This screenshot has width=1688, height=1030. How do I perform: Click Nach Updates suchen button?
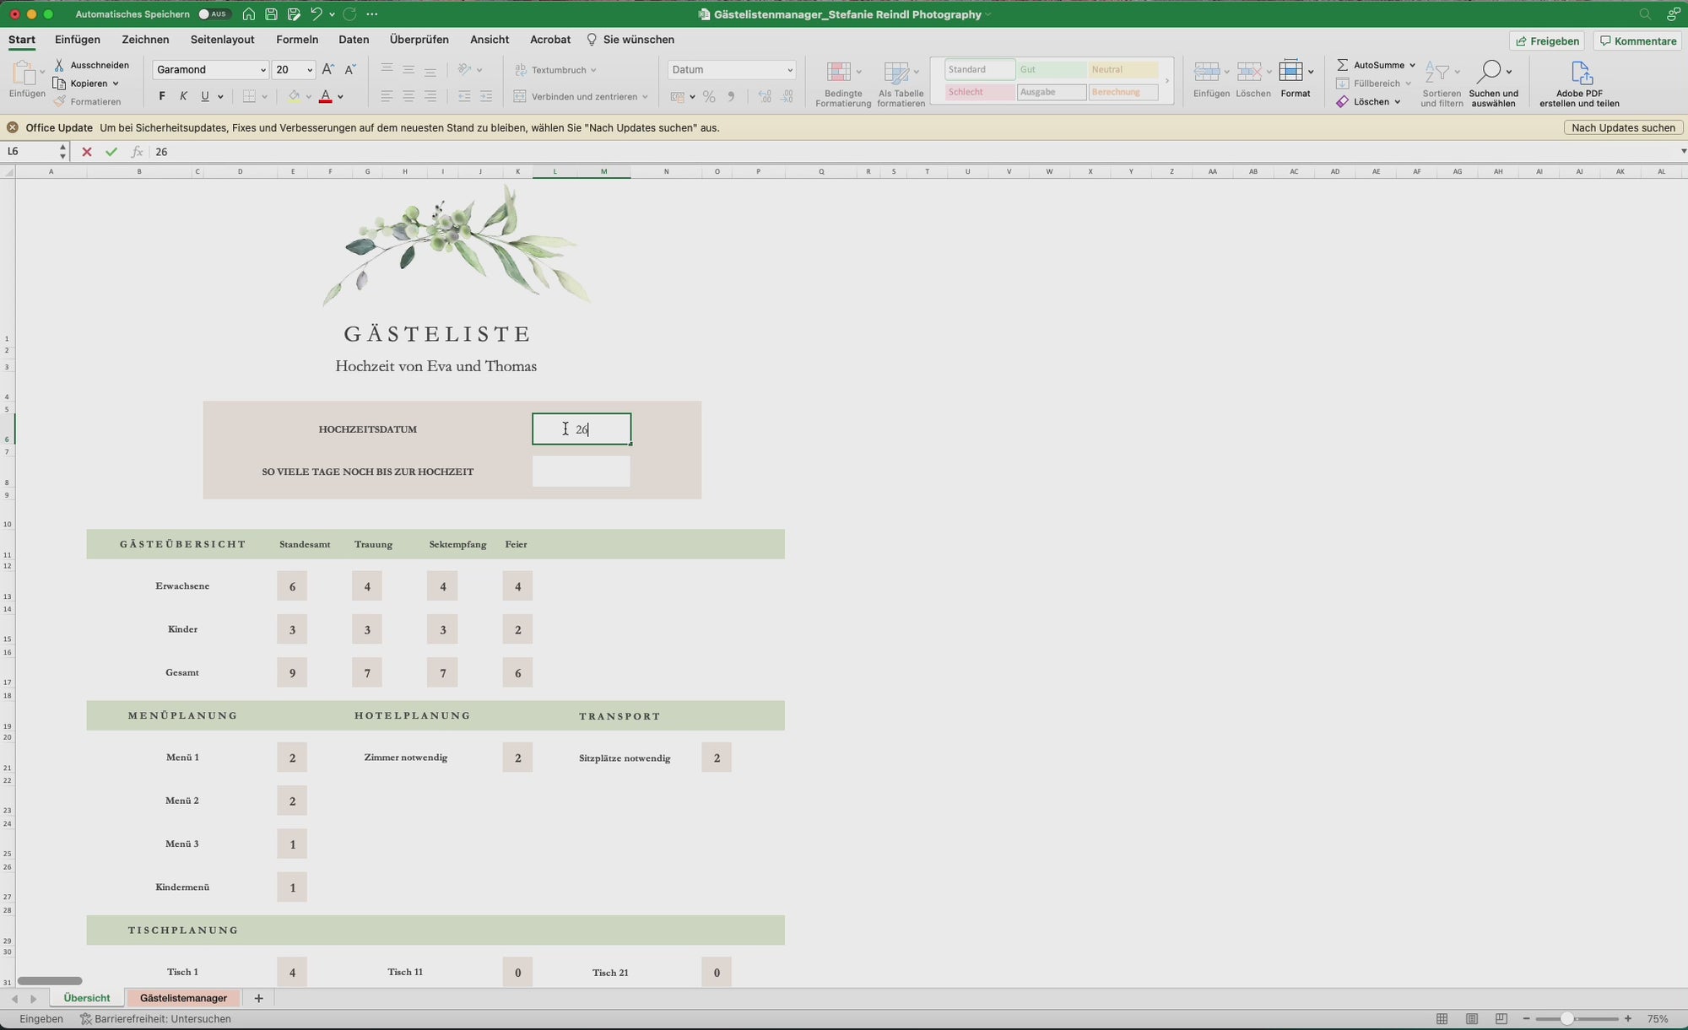pyautogui.click(x=1623, y=127)
